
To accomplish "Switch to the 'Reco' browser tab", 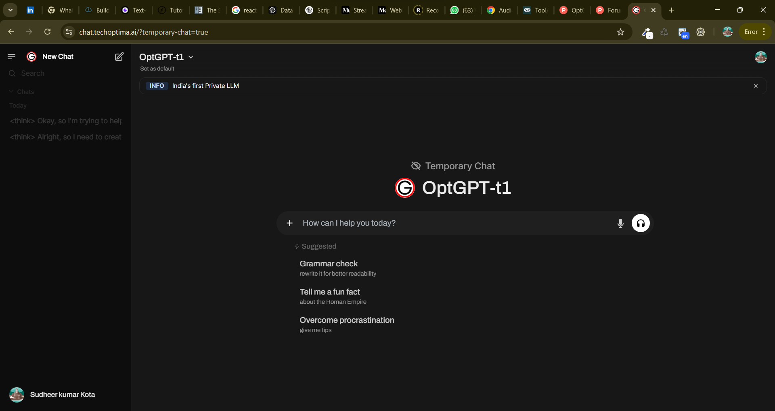I will point(427,10).
